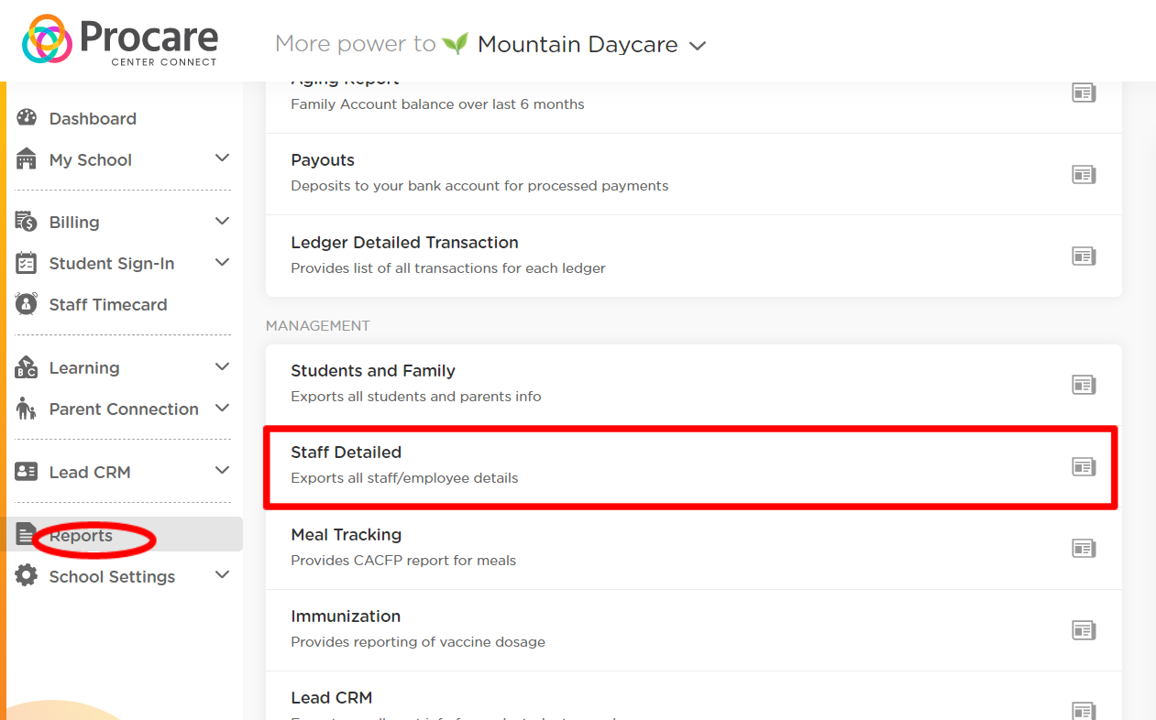Expand the Learning menu chevron

pyautogui.click(x=222, y=366)
